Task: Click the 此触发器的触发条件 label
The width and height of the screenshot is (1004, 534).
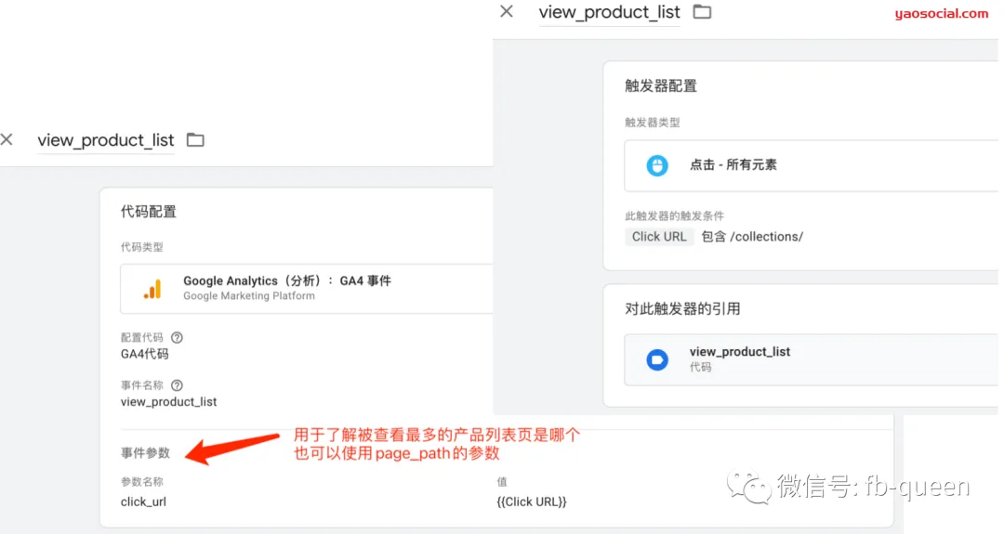Action: pyautogui.click(x=674, y=216)
